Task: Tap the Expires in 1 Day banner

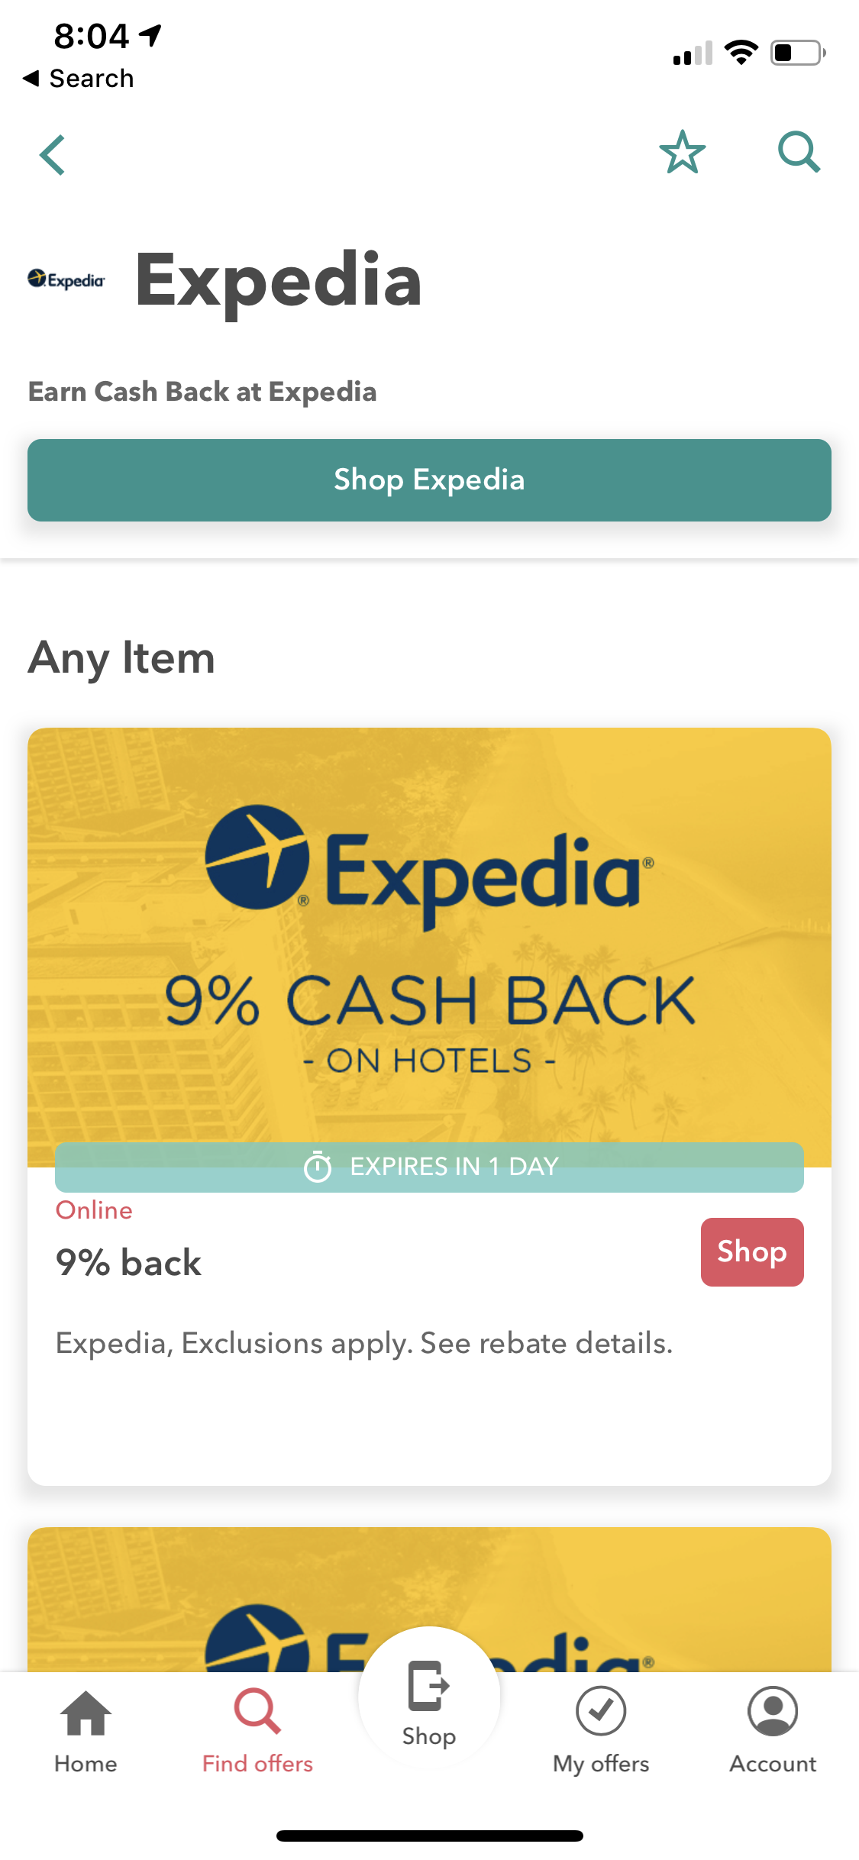Action: click(x=429, y=1167)
